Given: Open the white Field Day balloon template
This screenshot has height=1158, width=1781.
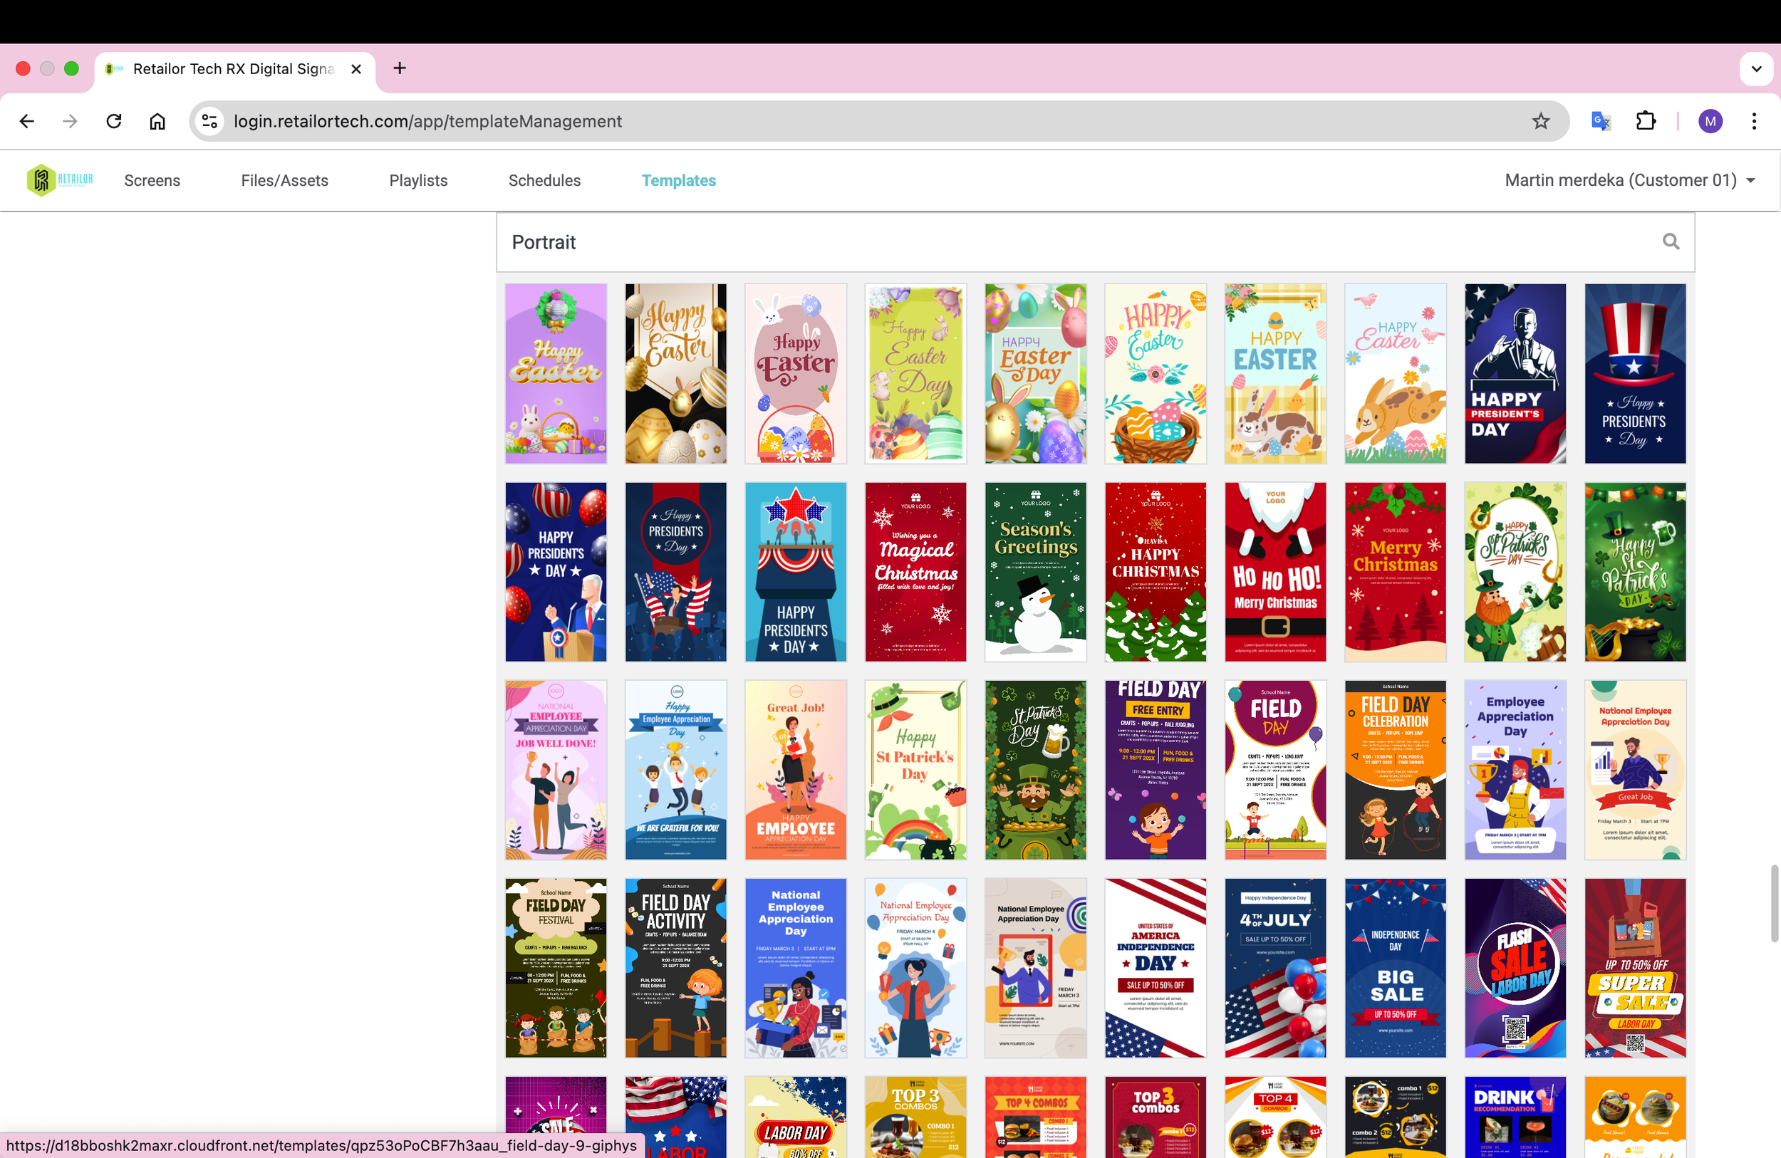Looking at the screenshot, I should [x=1275, y=770].
